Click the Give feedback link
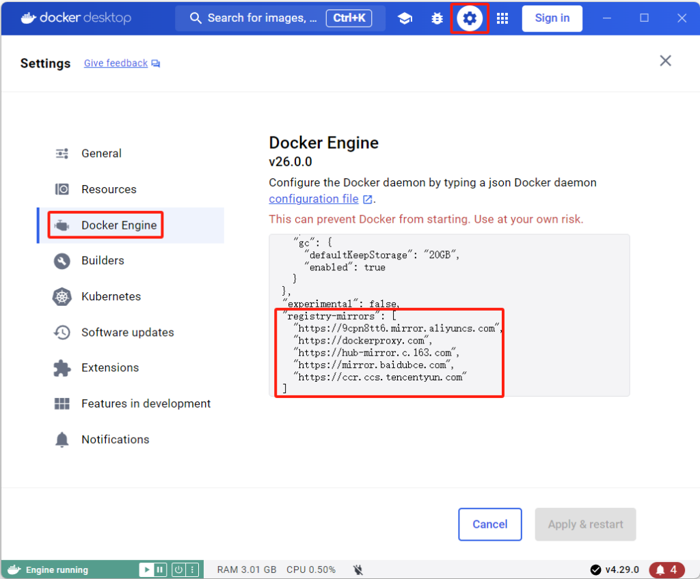This screenshot has height=579, width=700. (116, 63)
